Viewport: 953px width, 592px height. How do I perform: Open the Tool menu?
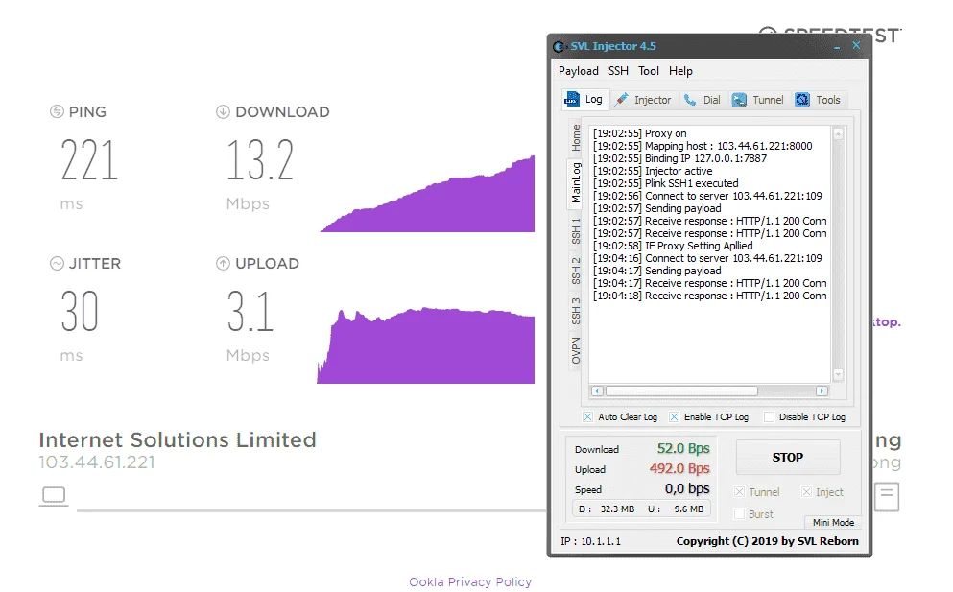tap(648, 71)
